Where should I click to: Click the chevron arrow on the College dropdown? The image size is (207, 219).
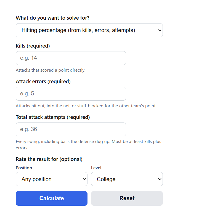point(160,179)
